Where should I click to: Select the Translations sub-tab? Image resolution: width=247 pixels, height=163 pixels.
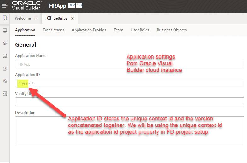(x=54, y=30)
